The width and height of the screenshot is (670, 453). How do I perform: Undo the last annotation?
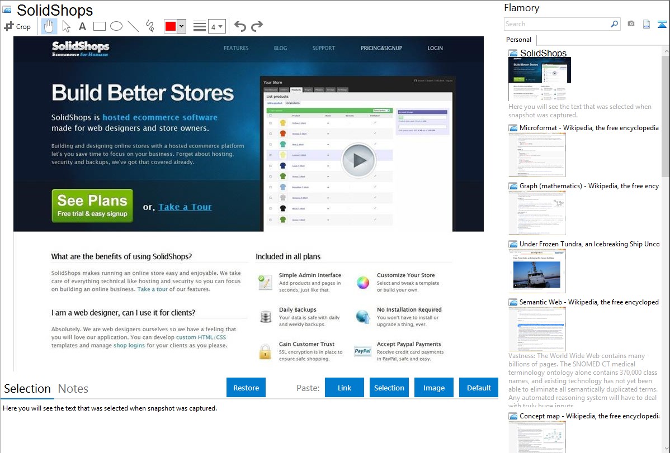240,26
